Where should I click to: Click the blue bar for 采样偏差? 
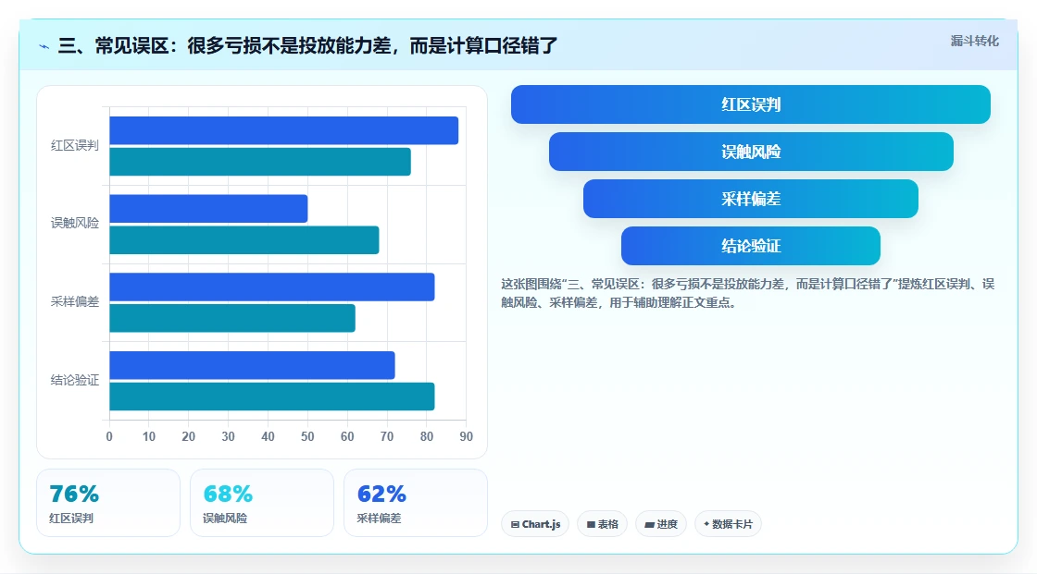click(x=272, y=287)
